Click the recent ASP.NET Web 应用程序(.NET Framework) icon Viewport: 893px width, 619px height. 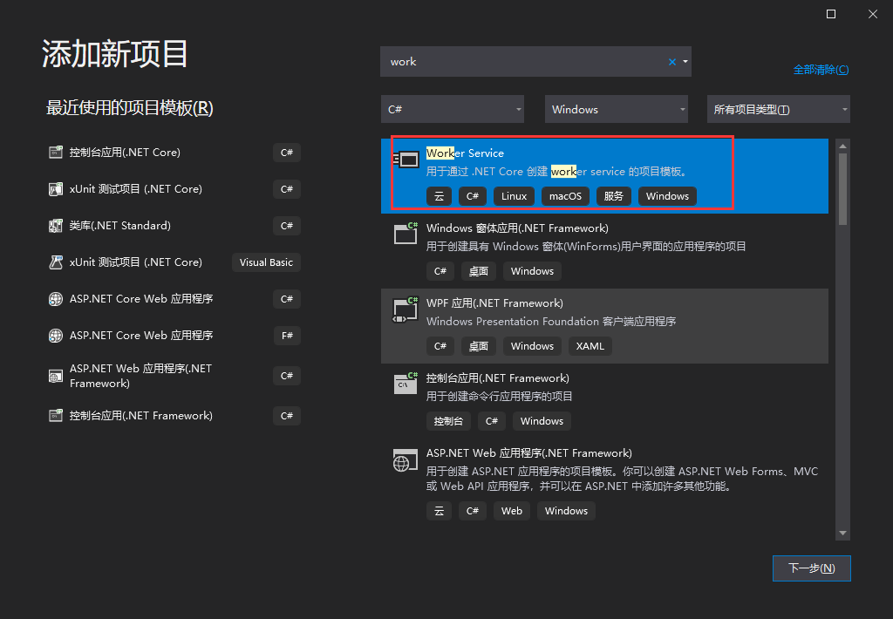(56, 376)
